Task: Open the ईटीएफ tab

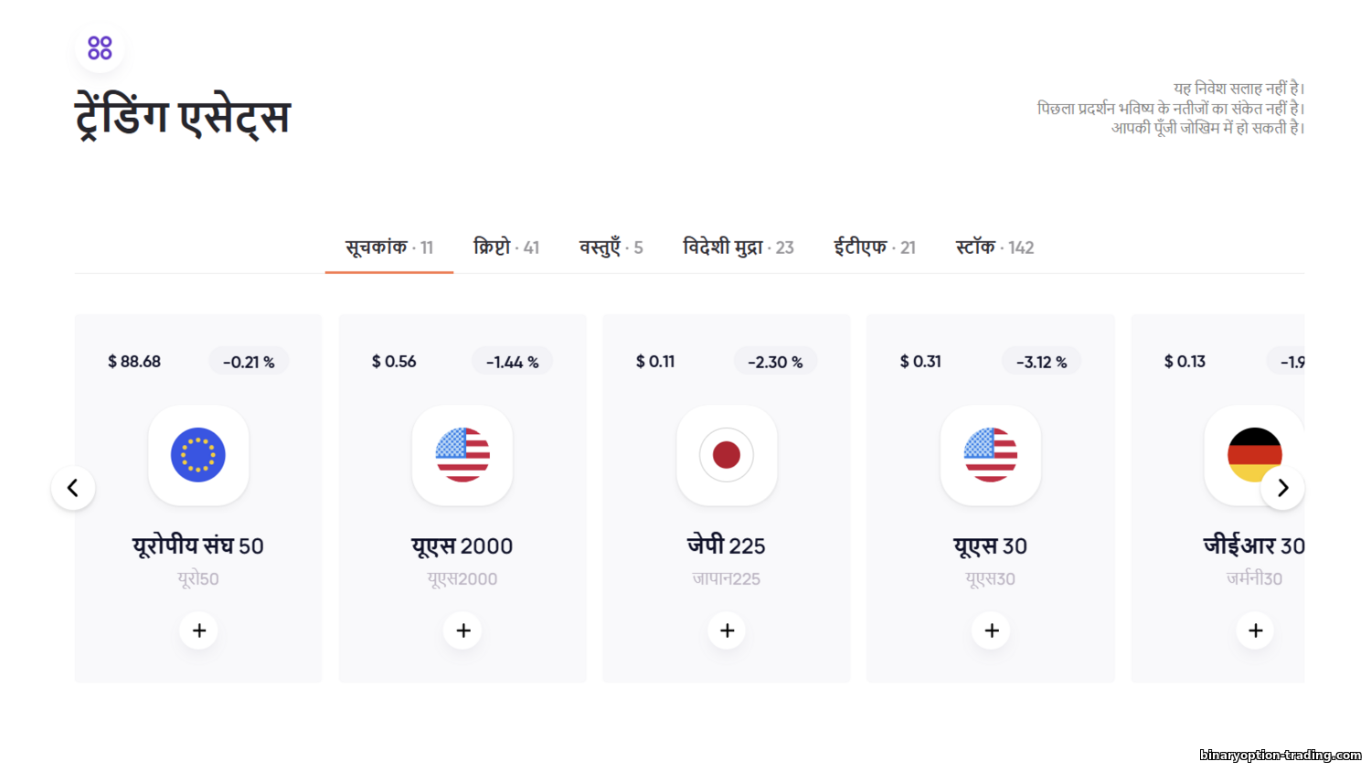Action: pyautogui.click(x=874, y=248)
